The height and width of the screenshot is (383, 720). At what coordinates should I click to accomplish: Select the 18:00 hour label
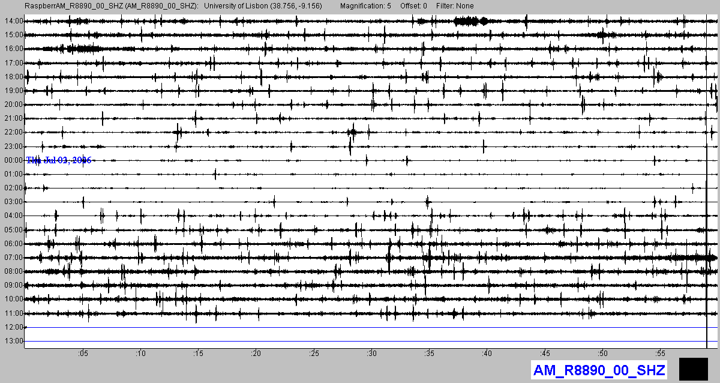(13, 77)
